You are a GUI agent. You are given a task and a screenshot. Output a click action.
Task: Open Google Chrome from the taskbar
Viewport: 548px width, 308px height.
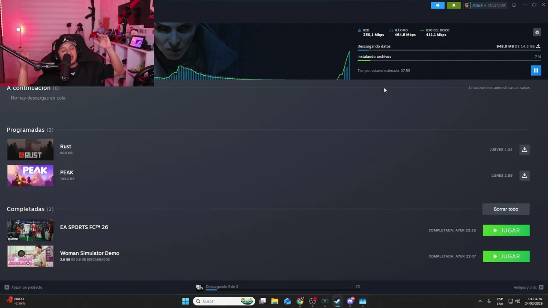point(300,301)
